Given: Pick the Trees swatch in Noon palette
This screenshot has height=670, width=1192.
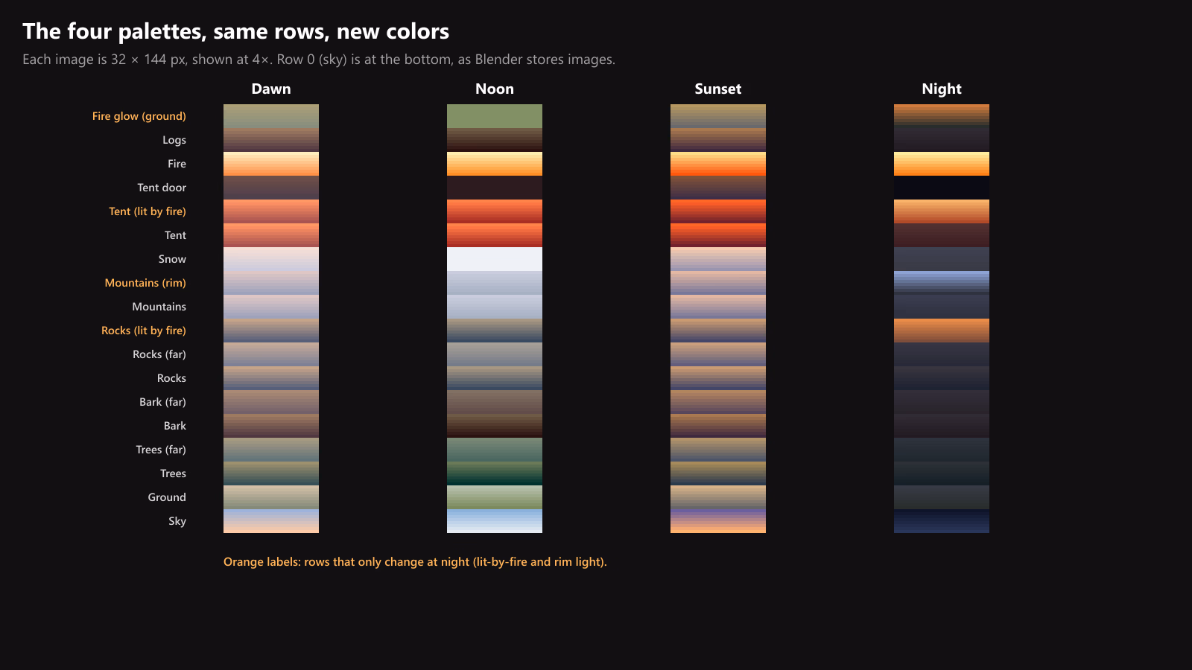Looking at the screenshot, I should coord(495,473).
